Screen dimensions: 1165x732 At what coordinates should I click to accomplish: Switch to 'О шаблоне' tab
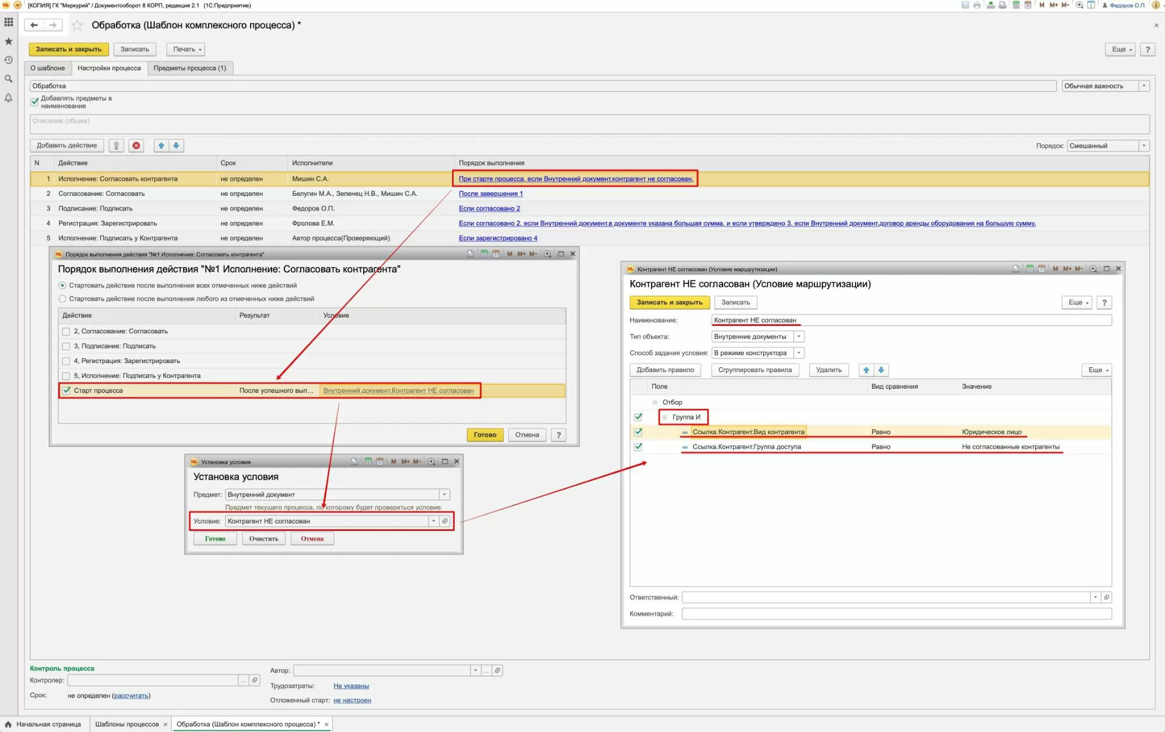coord(48,68)
